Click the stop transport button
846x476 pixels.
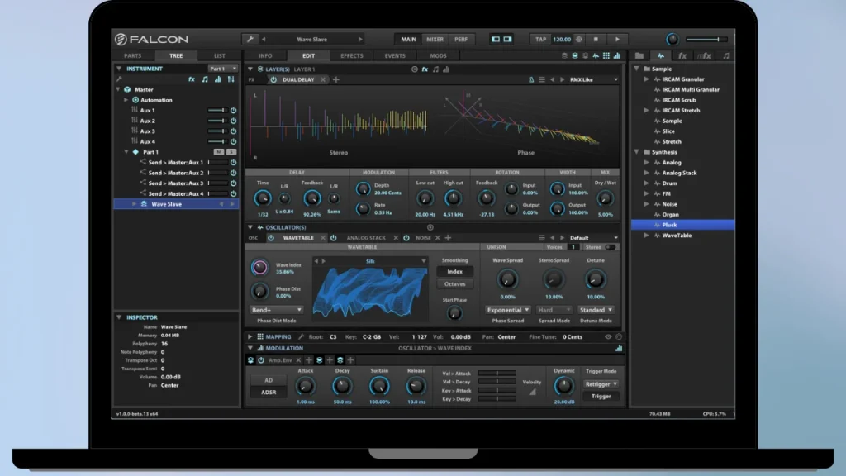click(x=596, y=39)
